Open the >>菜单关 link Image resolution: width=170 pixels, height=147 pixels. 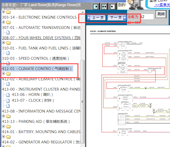[x=163, y=5]
